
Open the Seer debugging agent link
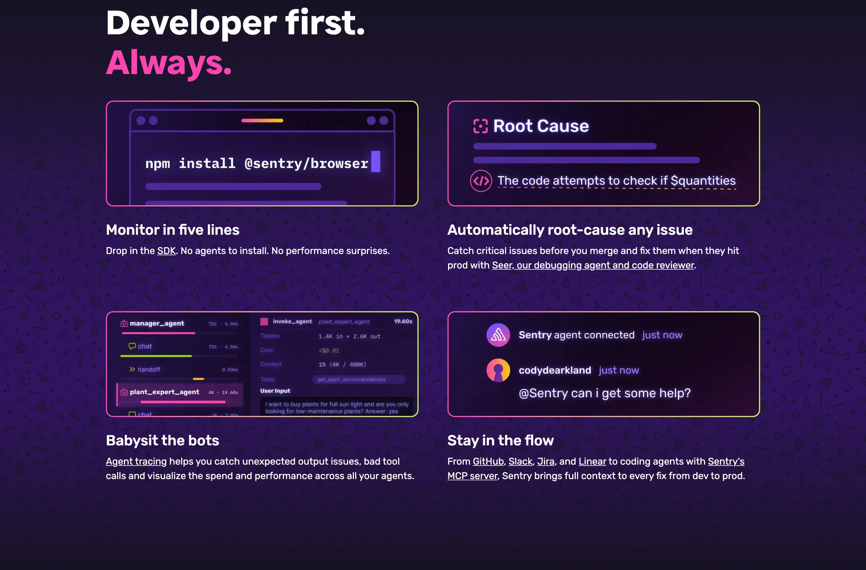pos(593,266)
